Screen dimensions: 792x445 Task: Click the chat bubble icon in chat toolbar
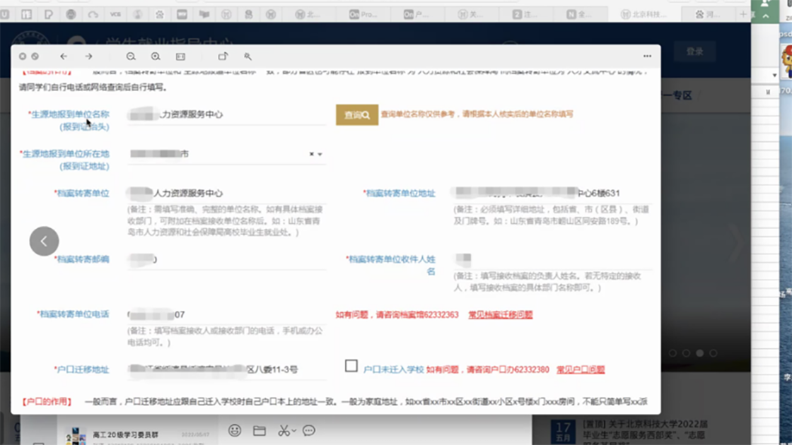308,430
